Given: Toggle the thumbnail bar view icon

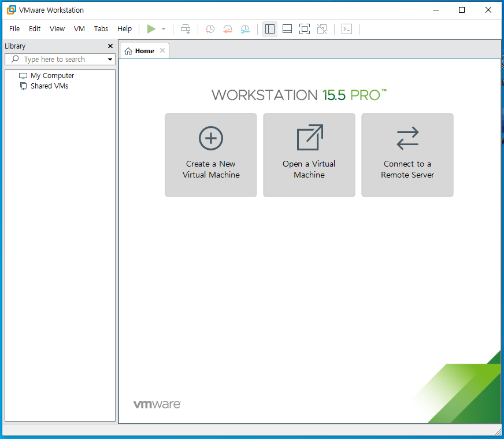Looking at the screenshot, I should [x=287, y=29].
